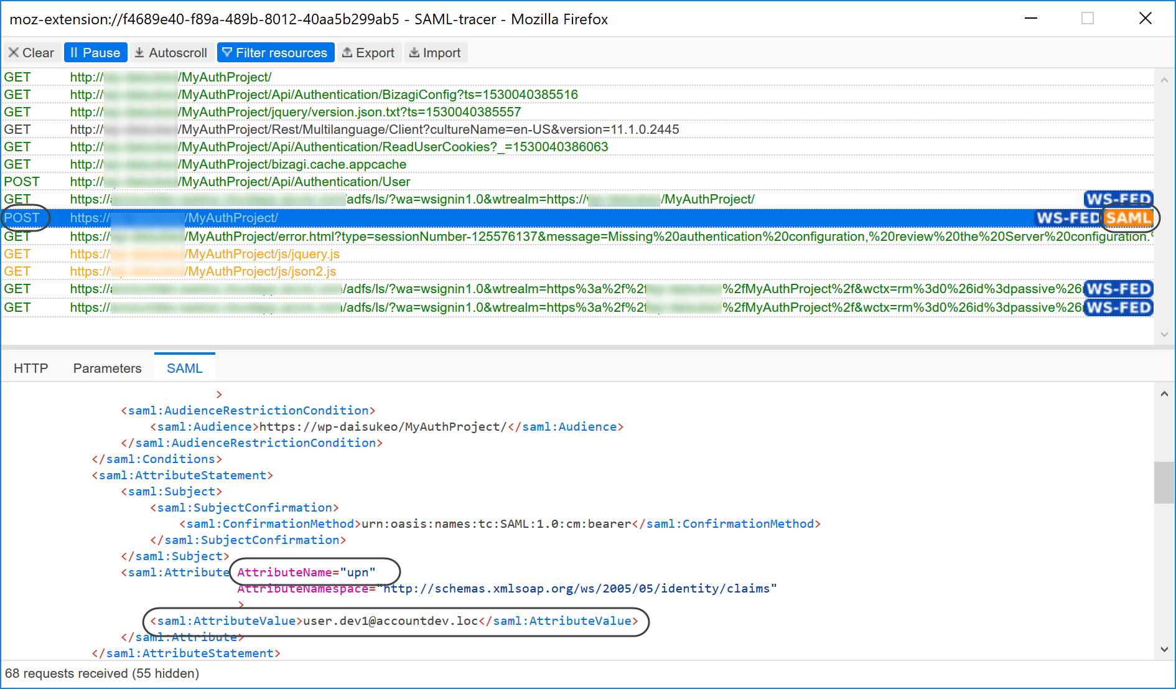The image size is (1176, 689).
Task: Click the Export button
Action: tap(369, 53)
